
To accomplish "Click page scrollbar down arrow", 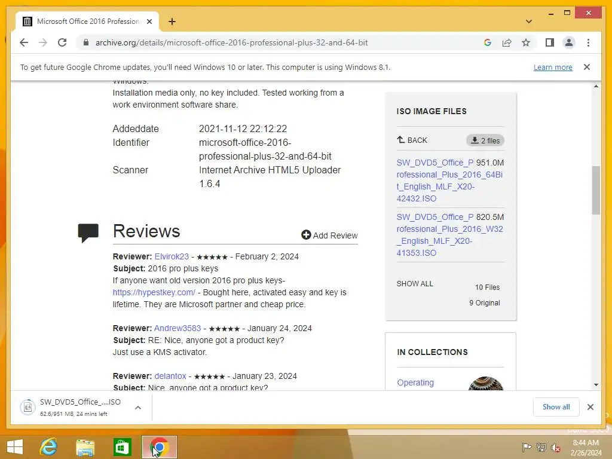I will coord(596,385).
